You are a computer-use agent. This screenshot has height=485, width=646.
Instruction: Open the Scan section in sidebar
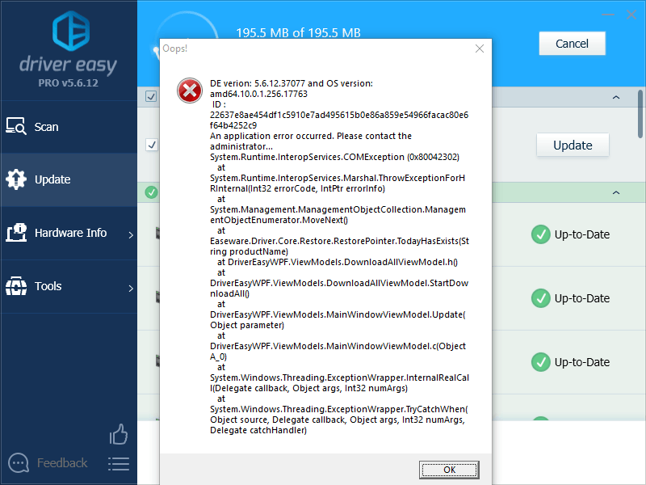point(69,127)
